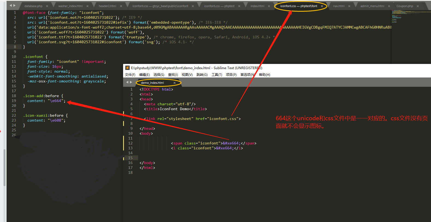Close the nav.html tab
431x222 pixels.
click(x=349, y=6)
